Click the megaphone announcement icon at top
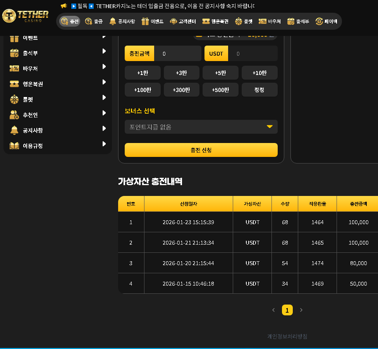Viewport: 378px width, 349px height. coord(64,6)
